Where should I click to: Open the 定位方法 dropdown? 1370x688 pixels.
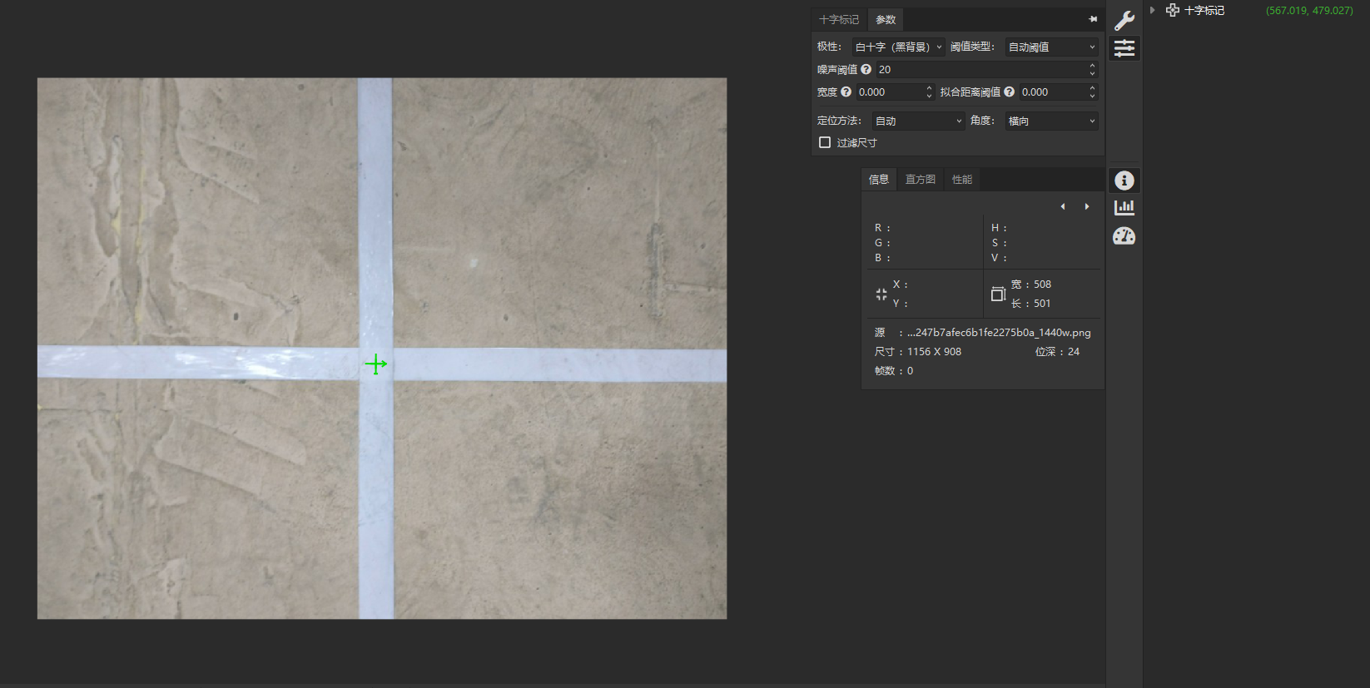[918, 121]
